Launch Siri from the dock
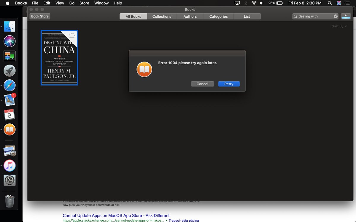The height and width of the screenshot is (222, 356). click(x=9, y=41)
